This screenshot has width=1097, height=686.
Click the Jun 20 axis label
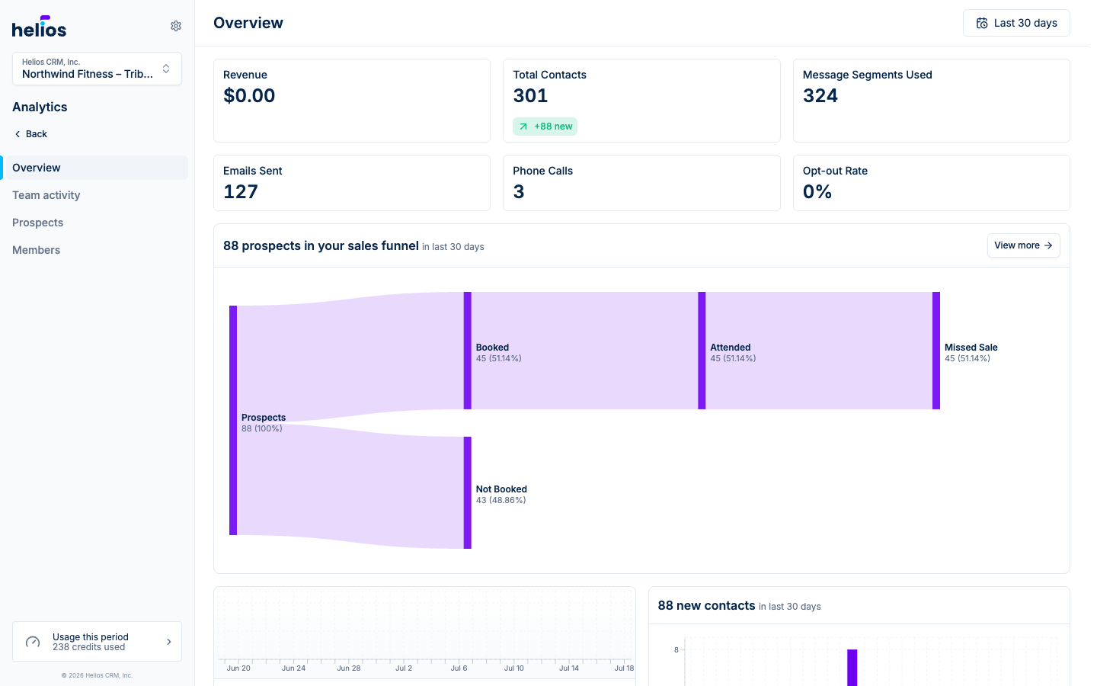point(238,668)
